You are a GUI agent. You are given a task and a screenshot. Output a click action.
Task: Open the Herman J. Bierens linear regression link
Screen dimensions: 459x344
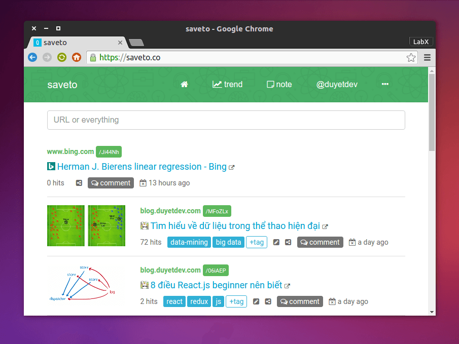click(x=142, y=167)
